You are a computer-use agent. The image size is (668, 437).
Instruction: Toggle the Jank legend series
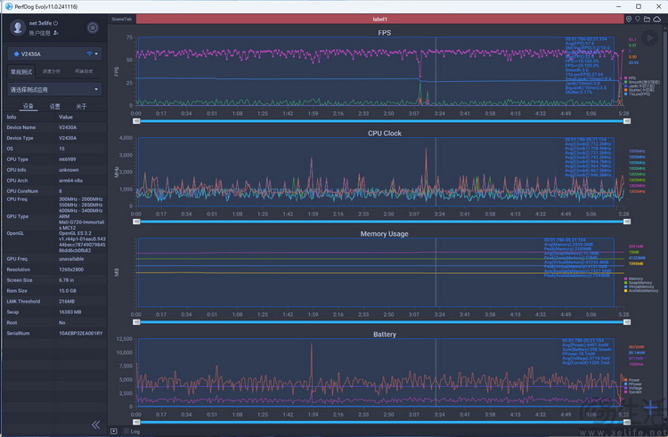639,86
